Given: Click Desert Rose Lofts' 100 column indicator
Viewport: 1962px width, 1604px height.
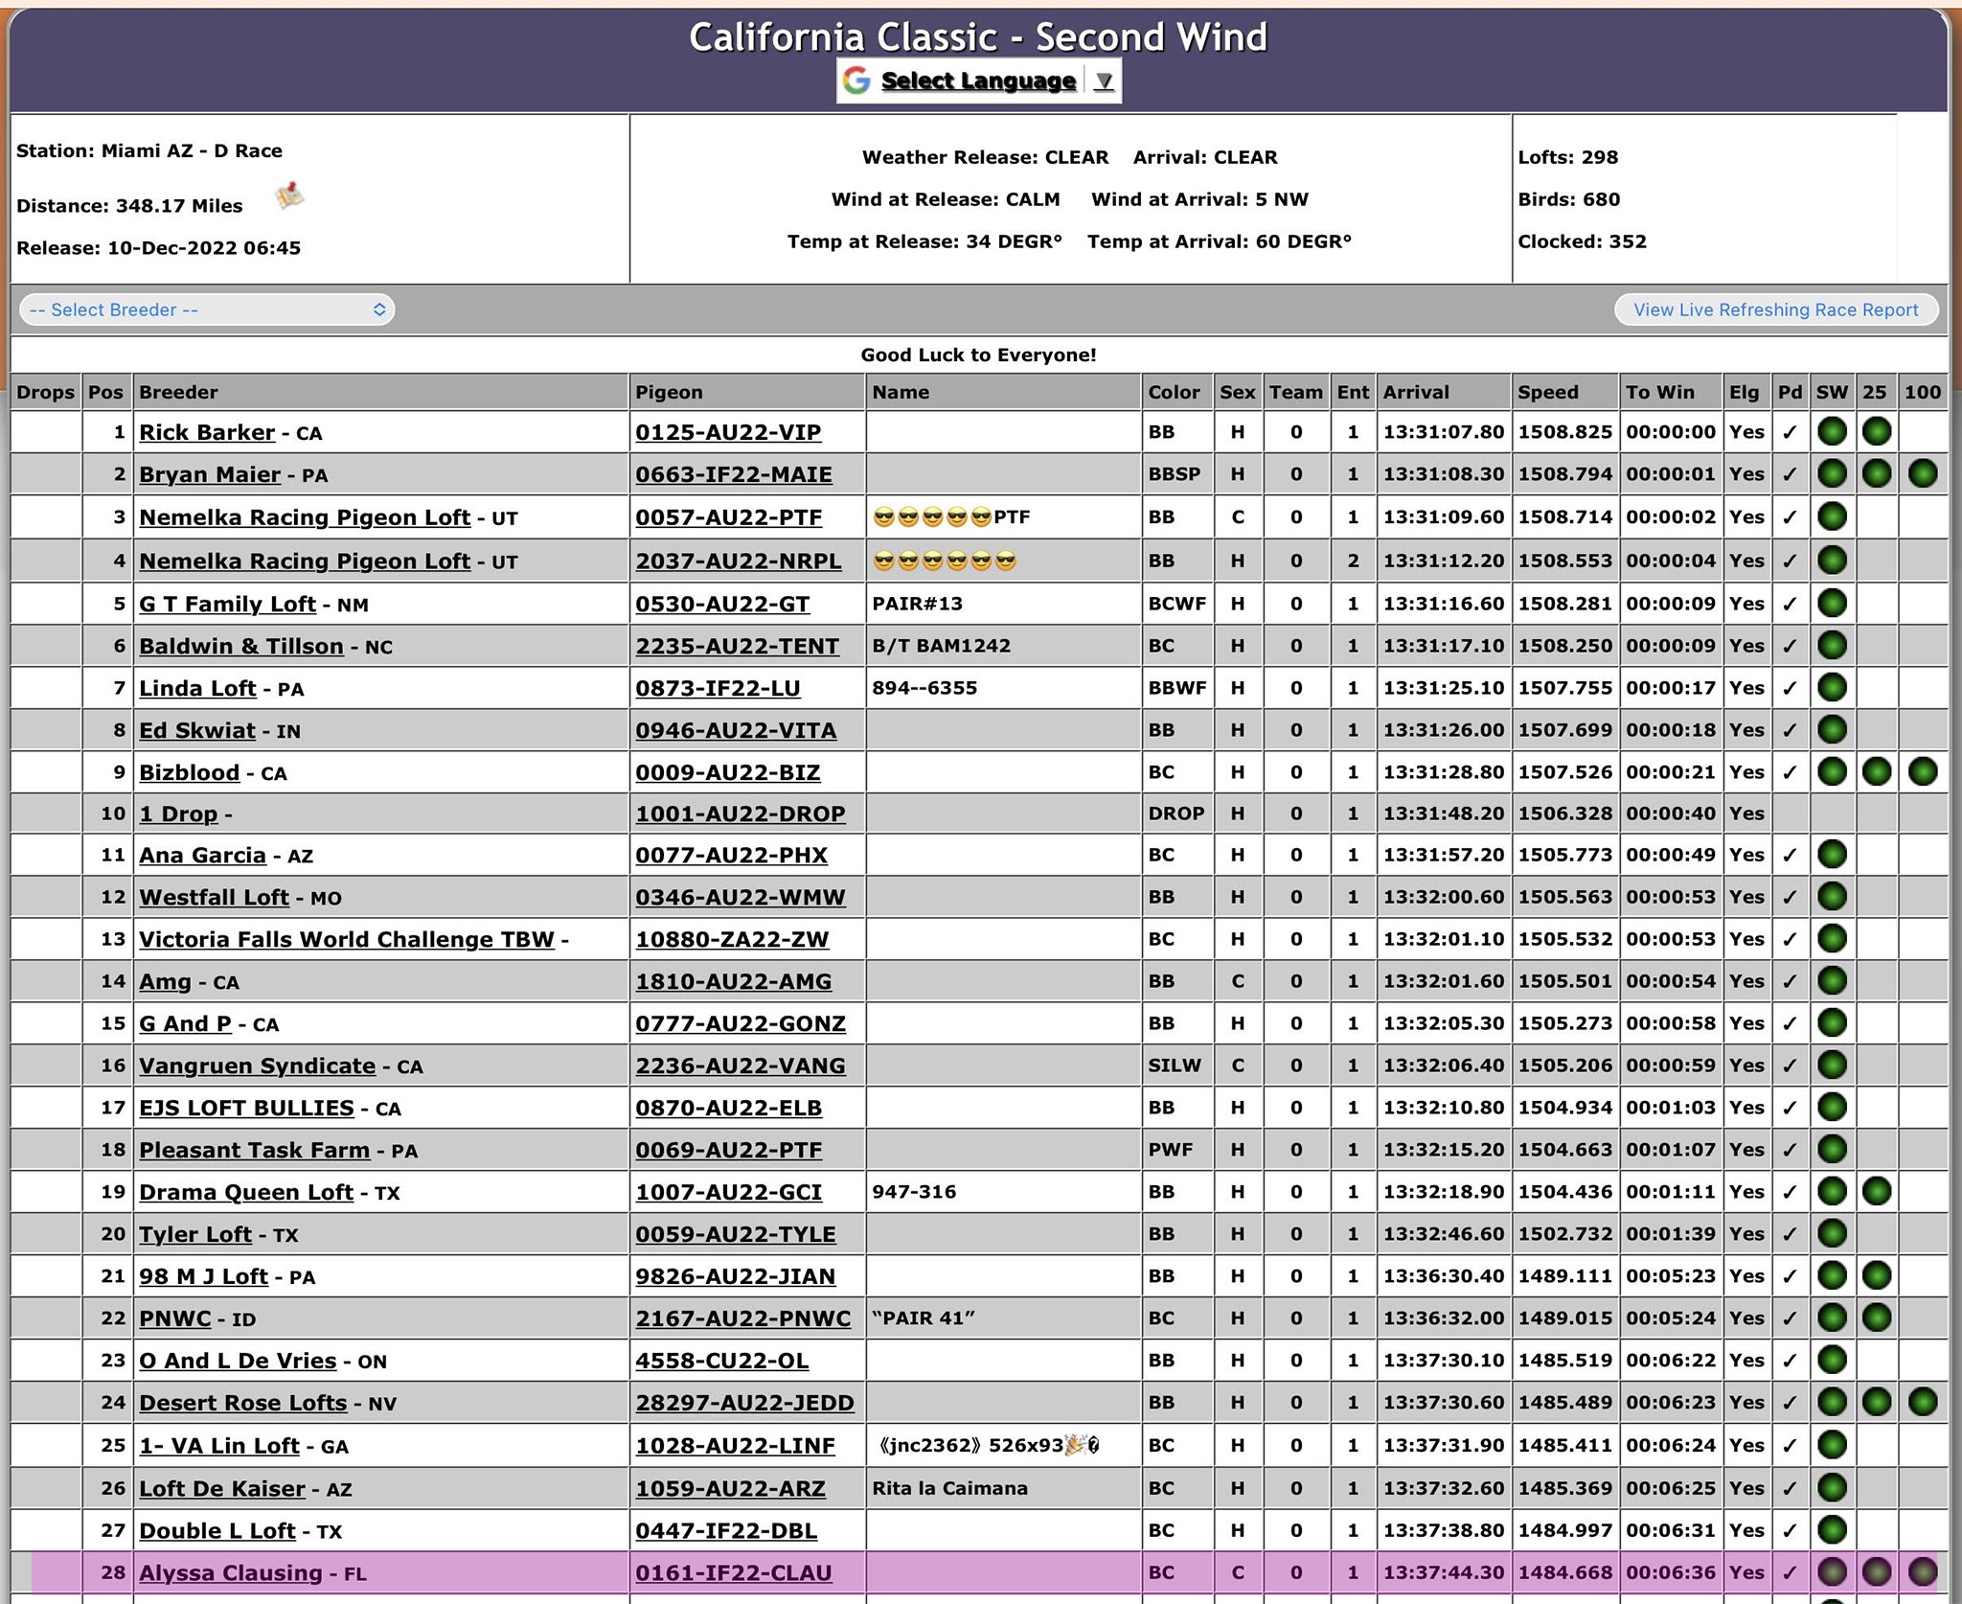Looking at the screenshot, I should tap(1922, 1402).
